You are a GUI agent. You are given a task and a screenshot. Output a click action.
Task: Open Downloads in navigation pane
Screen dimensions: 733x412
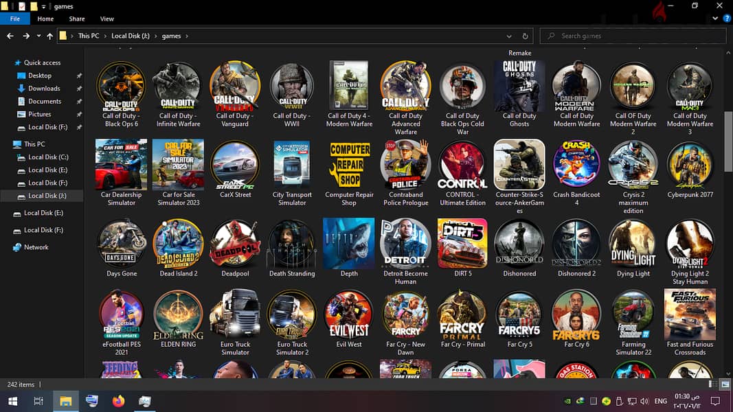point(44,89)
